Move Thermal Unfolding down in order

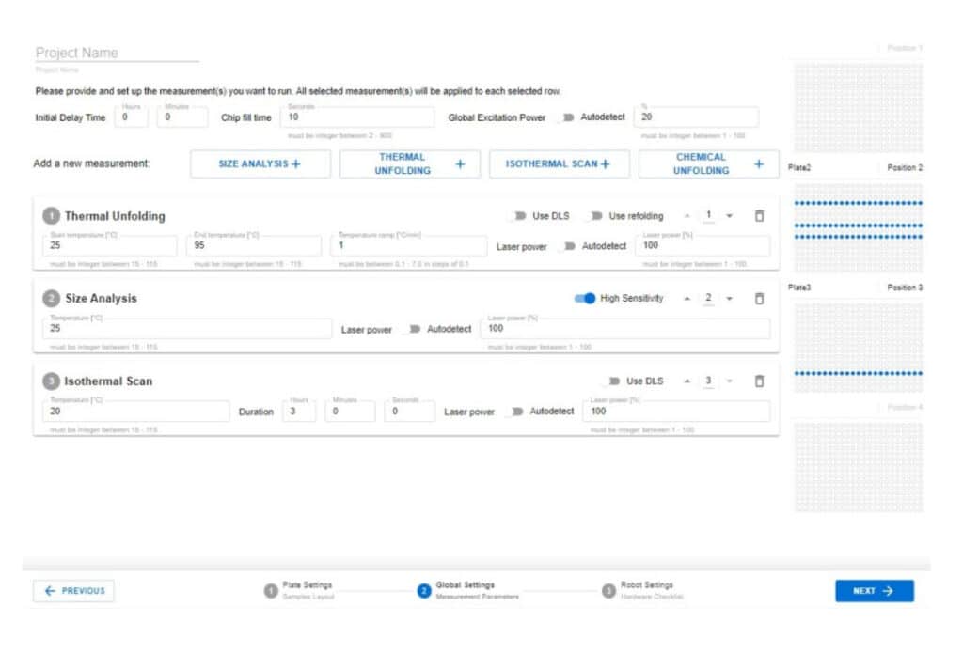pos(729,216)
